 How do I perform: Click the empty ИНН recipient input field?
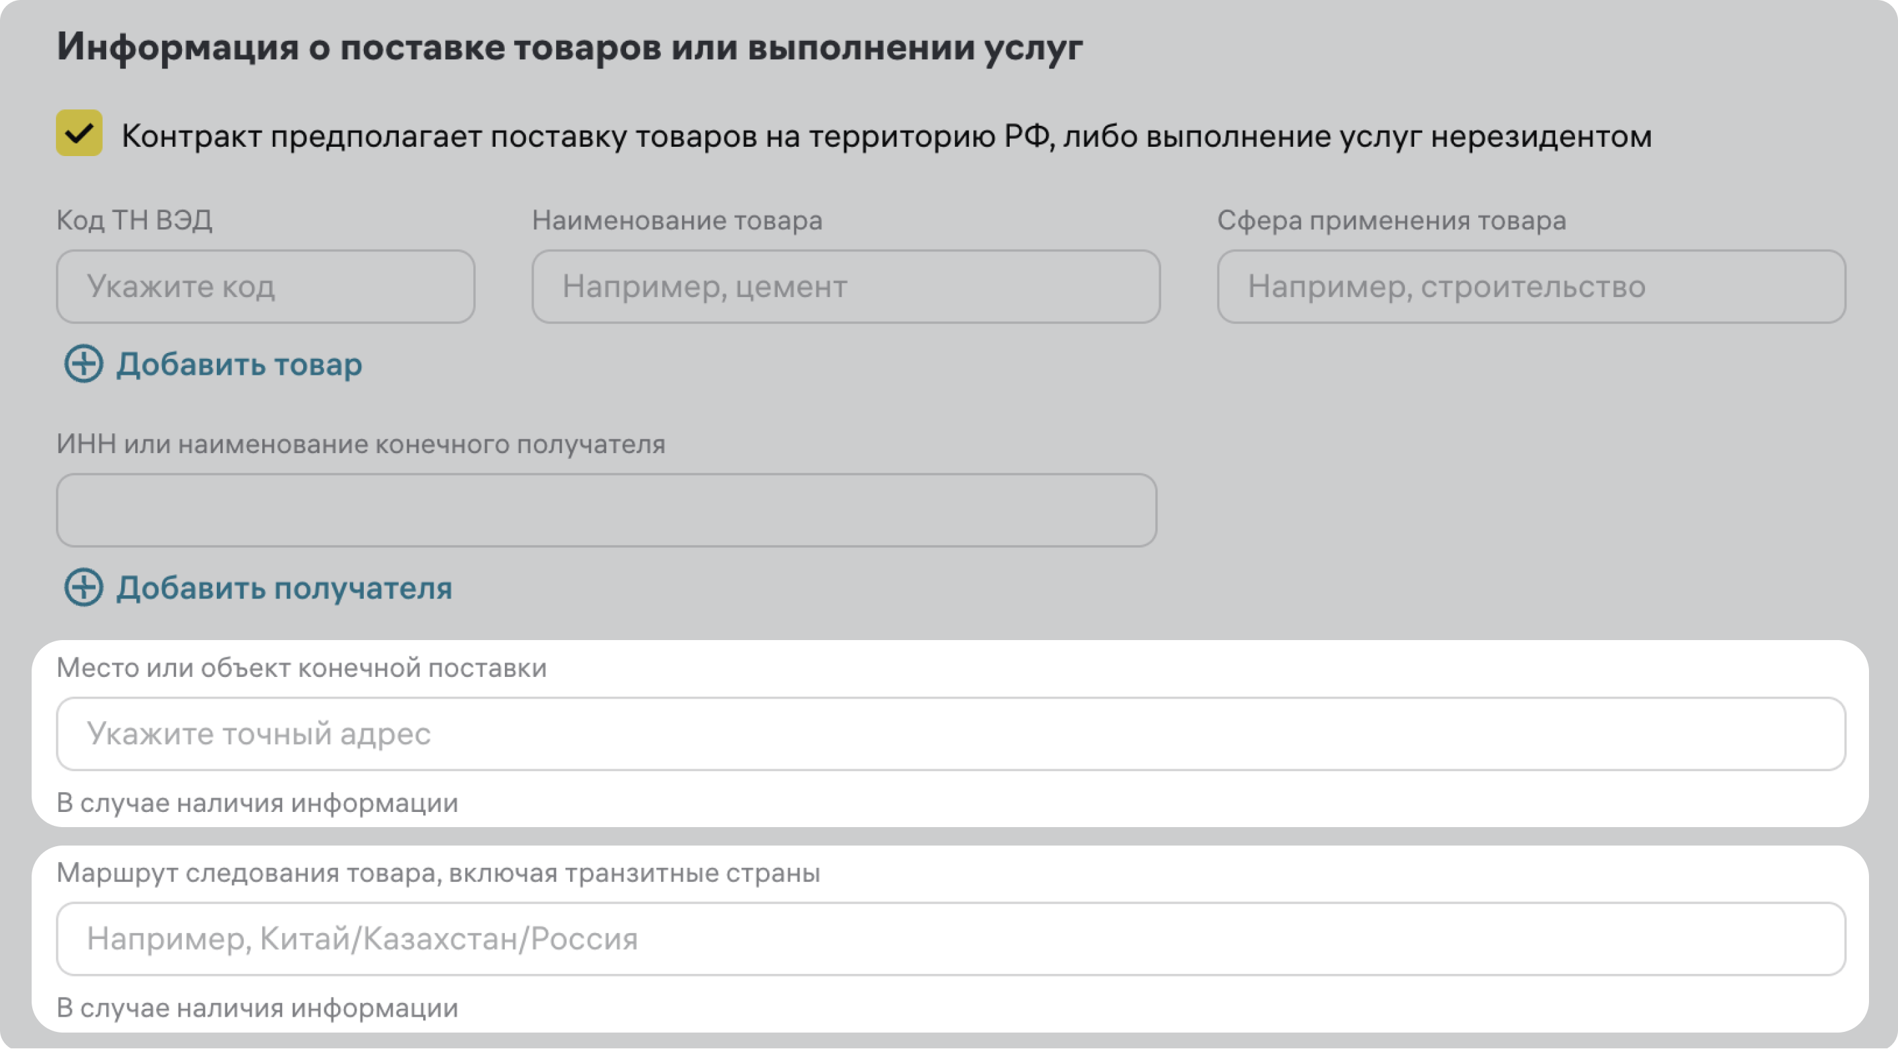606,510
